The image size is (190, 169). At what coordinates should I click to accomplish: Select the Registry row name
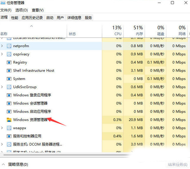[20, 62]
